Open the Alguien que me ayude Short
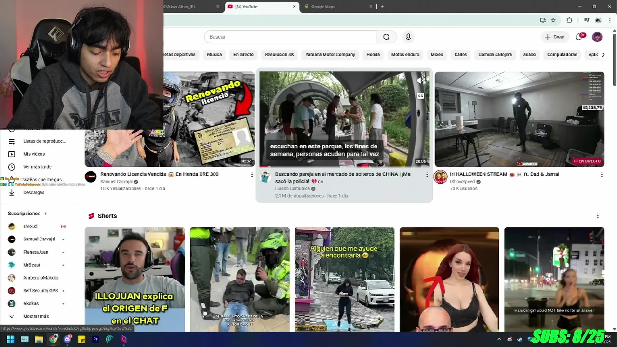This screenshot has height=347, width=617. (345, 280)
